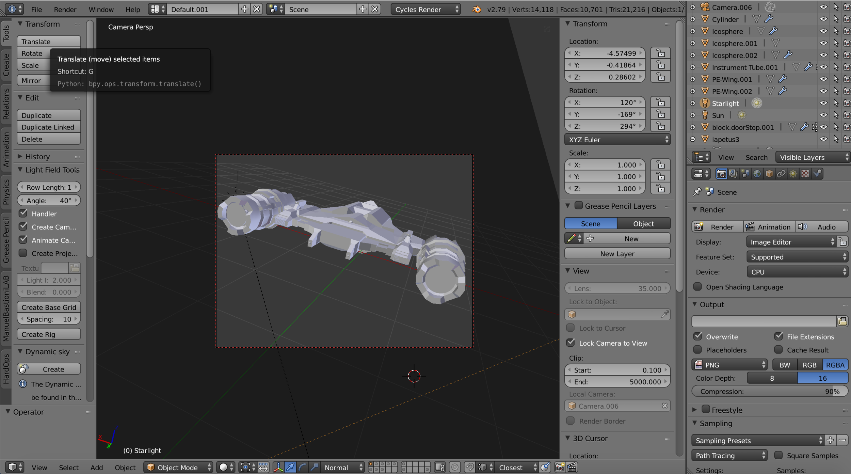Open the PNG file format dropdown
Viewport: 851px width, 474px height.
729,365
